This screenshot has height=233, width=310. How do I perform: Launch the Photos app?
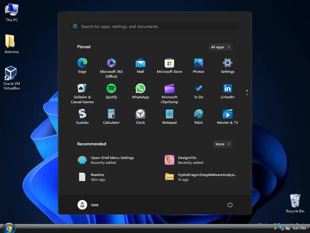(x=199, y=66)
